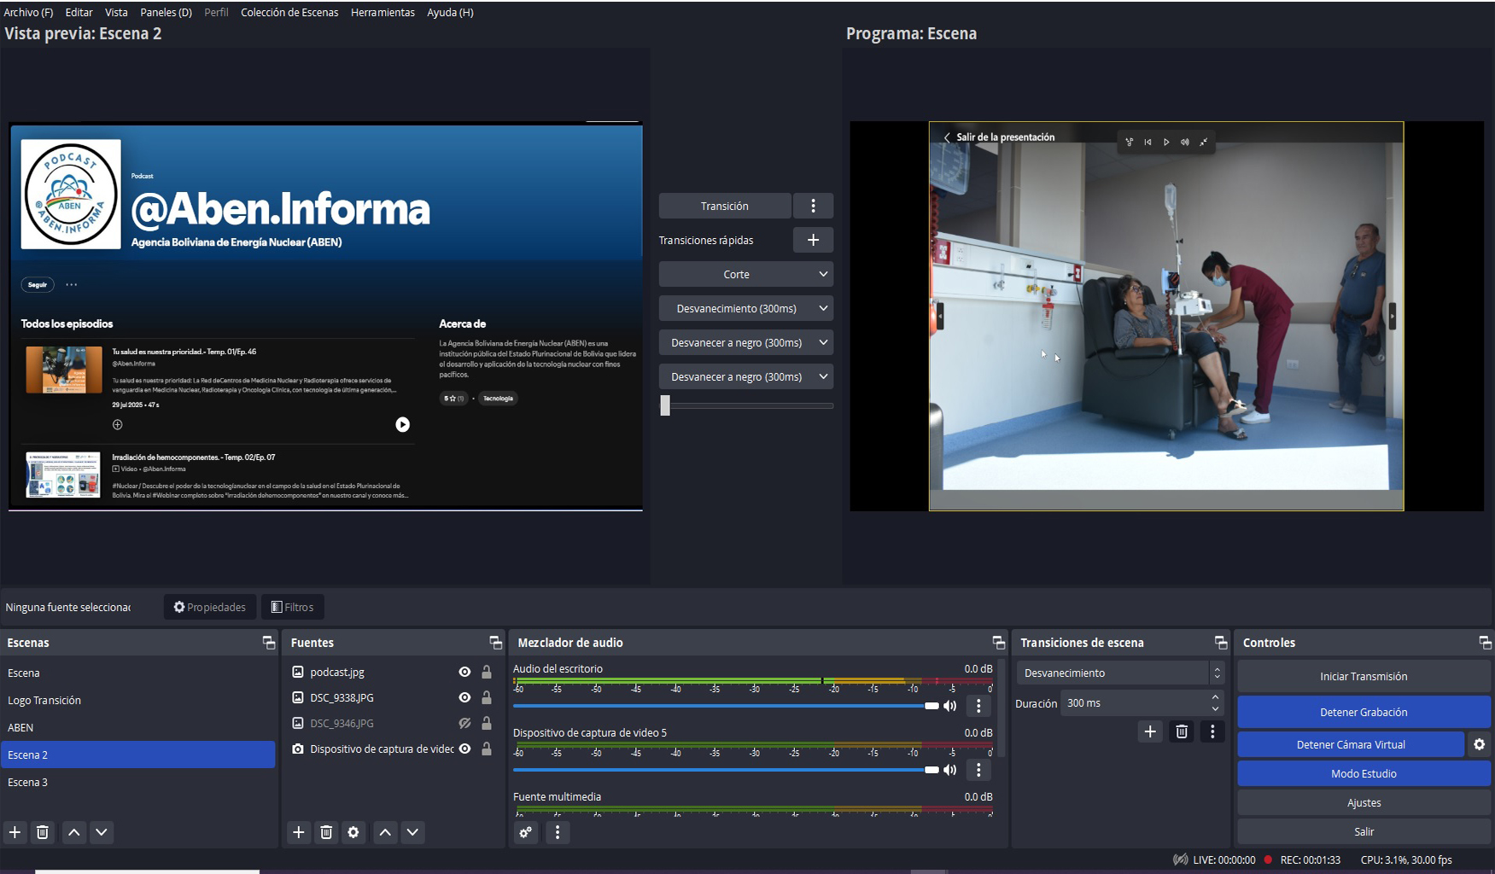This screenshot has width=1495, height=874.
Task: Open Audio del escritorio three-dot options
Action: [978, 706]
